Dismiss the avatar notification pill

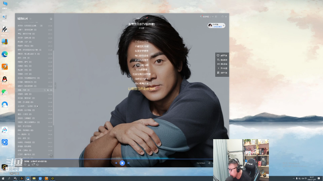224,25
